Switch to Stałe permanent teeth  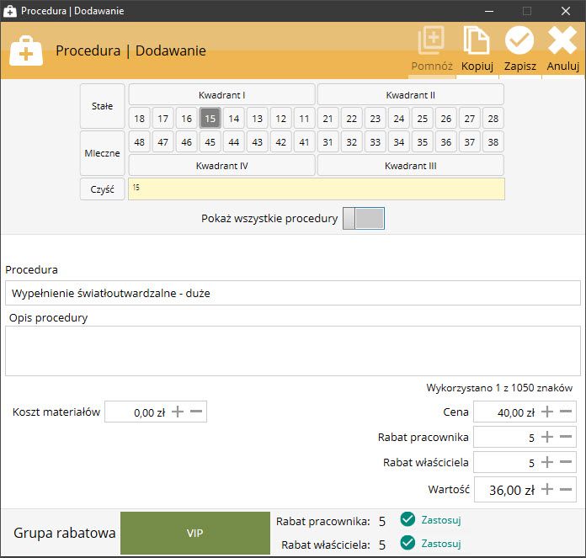[x=103, y=106]
